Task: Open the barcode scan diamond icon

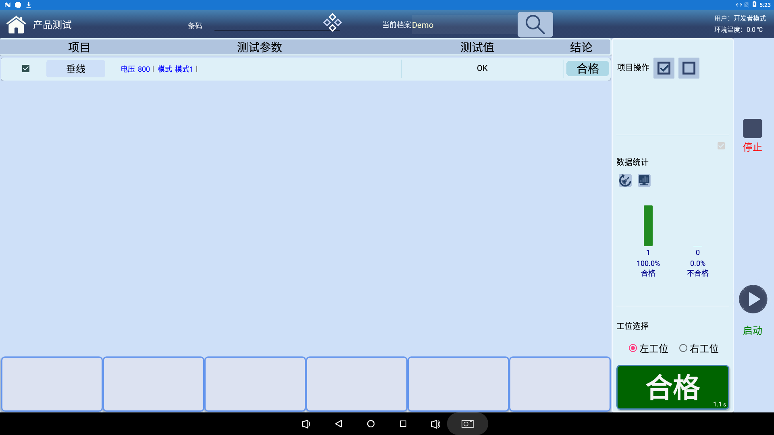Action: [332, 22]
